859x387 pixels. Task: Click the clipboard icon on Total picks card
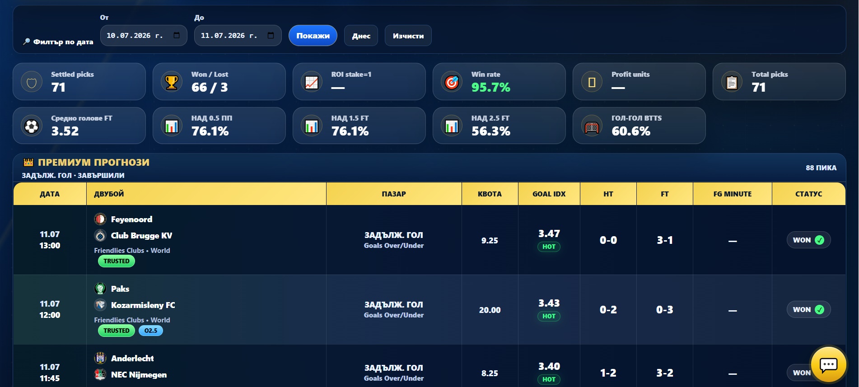click(732, 83)
